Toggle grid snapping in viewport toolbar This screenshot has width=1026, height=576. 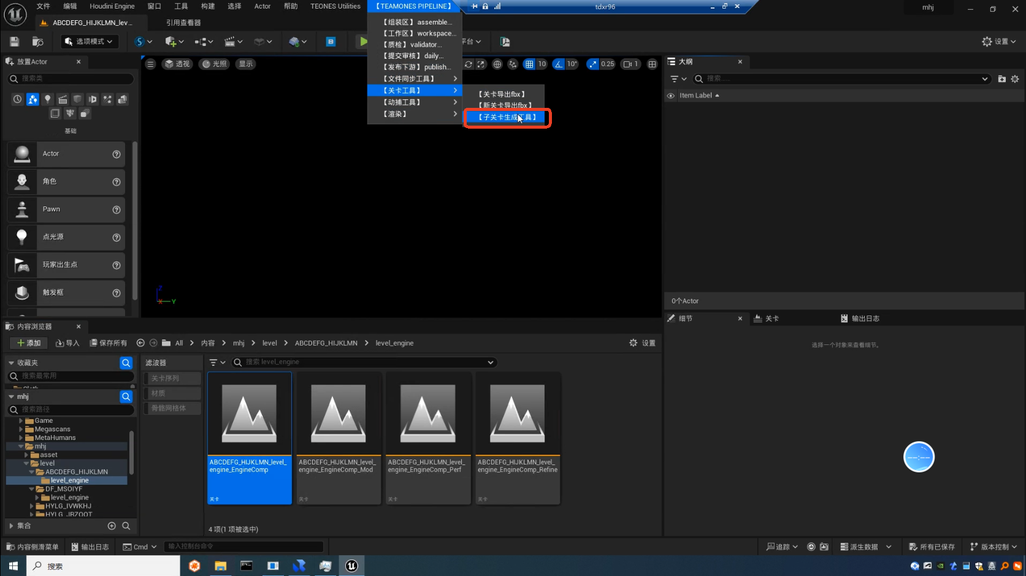coord(529,64)
